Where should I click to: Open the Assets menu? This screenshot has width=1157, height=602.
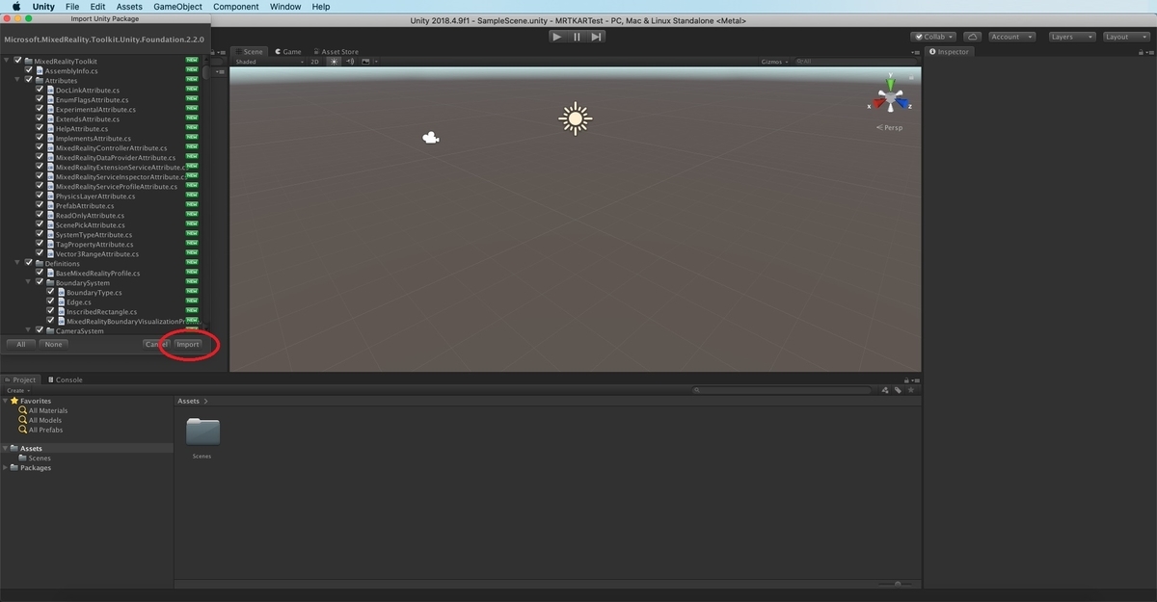[x=129, y=7]
